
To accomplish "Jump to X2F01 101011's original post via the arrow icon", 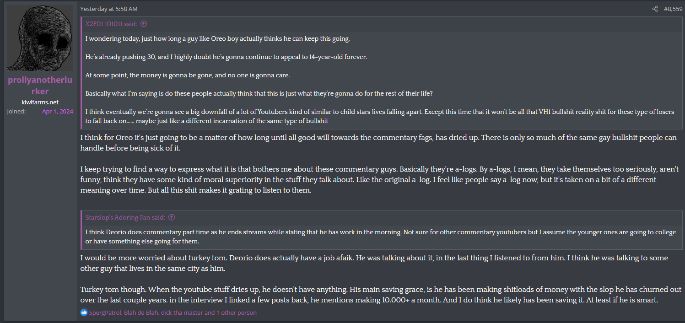I will point(144,24).
